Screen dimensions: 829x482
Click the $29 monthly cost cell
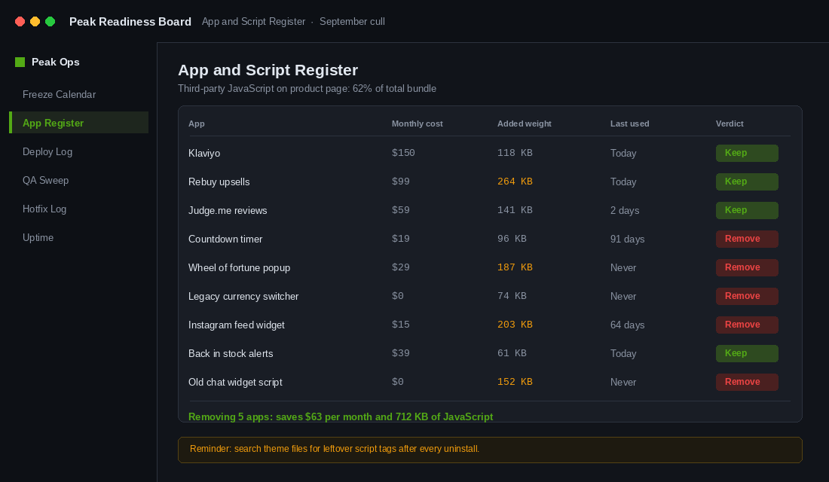(x=401, y=267)
